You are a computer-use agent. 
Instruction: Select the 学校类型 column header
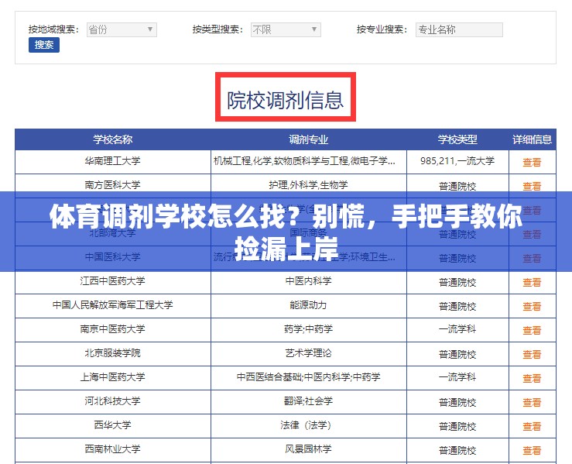pyautogui.click(x=457, y=139)
